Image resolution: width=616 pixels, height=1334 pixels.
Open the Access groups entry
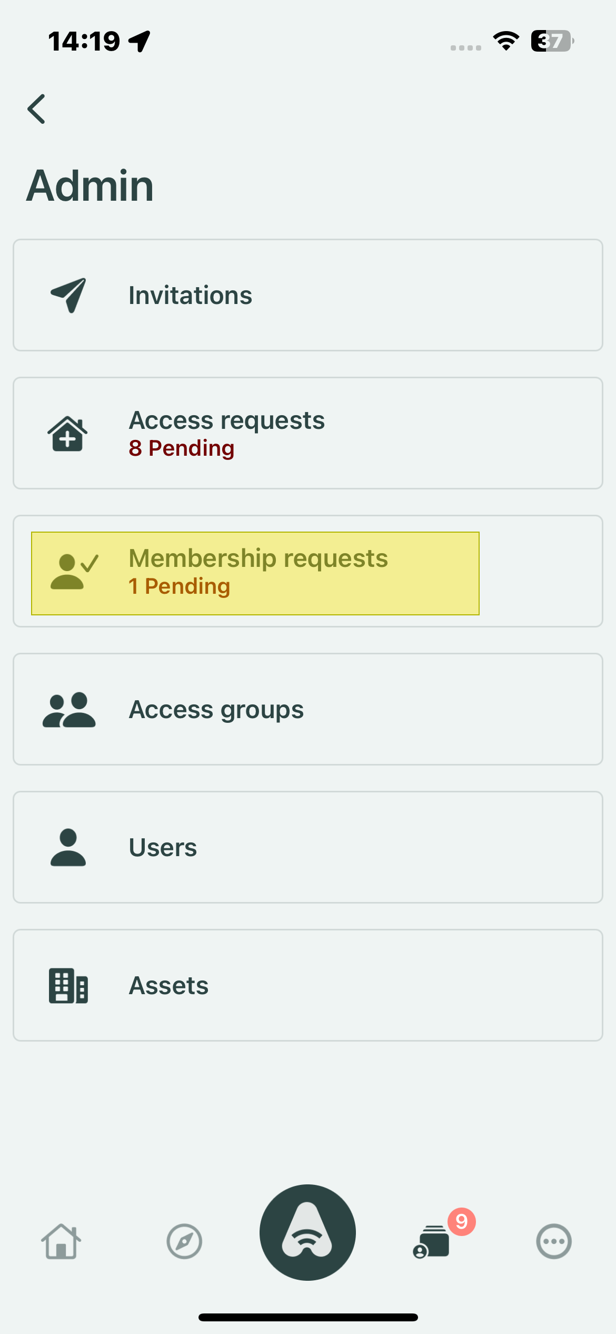tap(216, 710)
